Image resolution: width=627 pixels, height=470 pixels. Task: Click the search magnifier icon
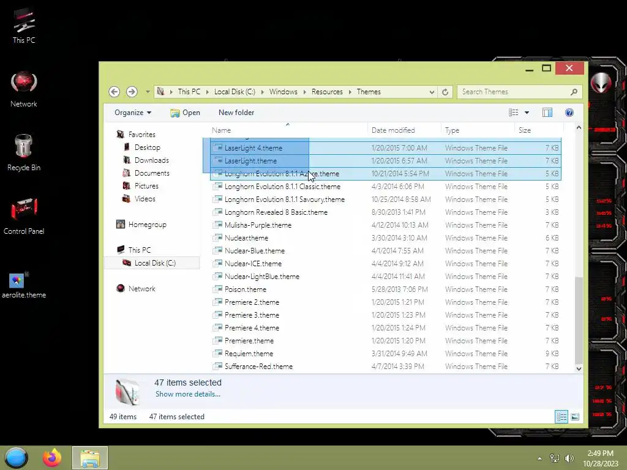[x=574, y=92]
